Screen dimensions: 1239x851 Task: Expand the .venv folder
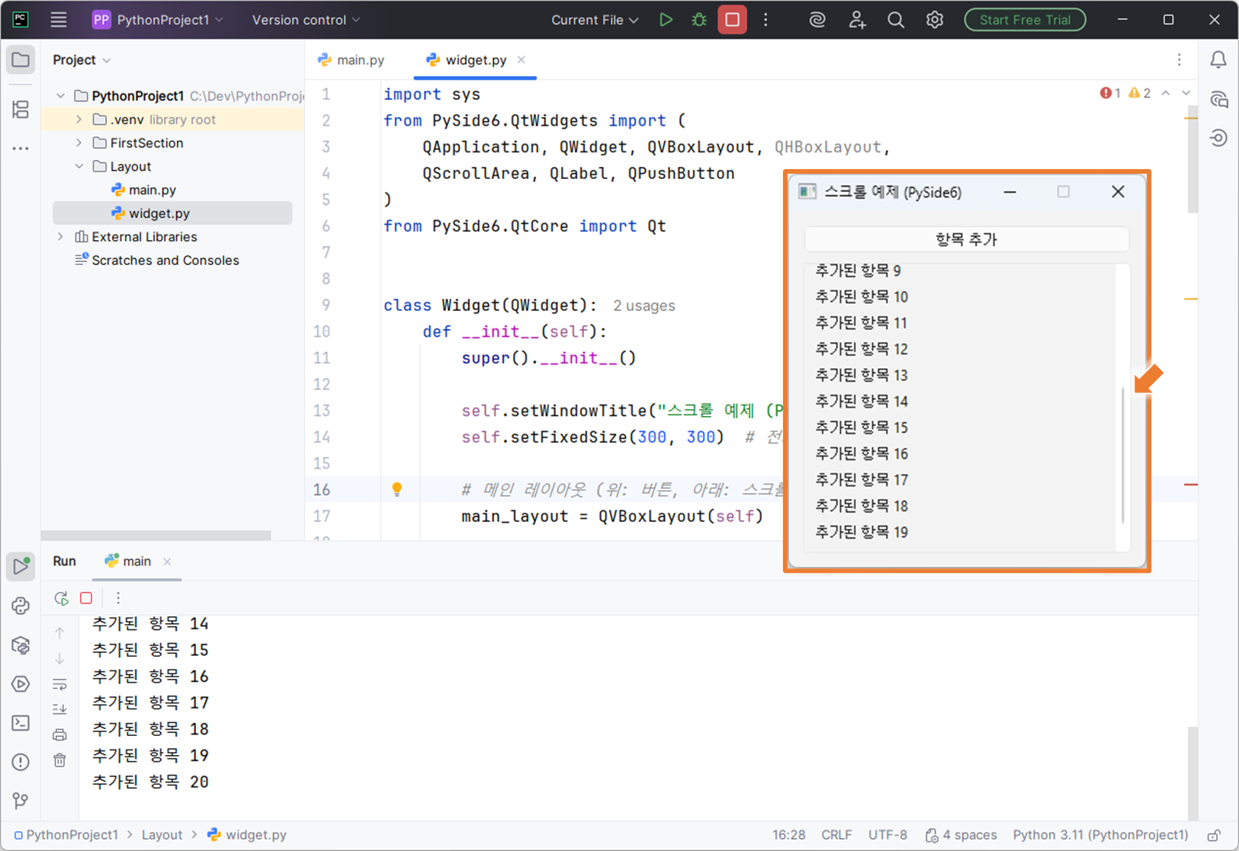click(x=79, y=120)
